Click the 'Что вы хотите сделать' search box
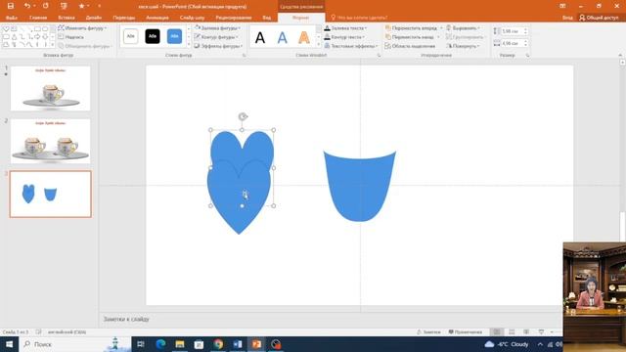626x352 pixels. (359, 18)
